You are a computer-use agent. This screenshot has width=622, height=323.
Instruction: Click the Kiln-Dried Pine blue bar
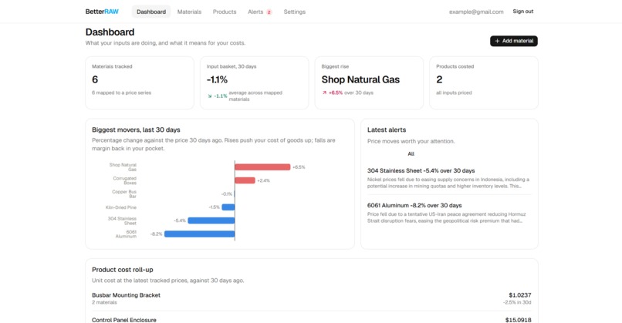(x=228, y=207)
